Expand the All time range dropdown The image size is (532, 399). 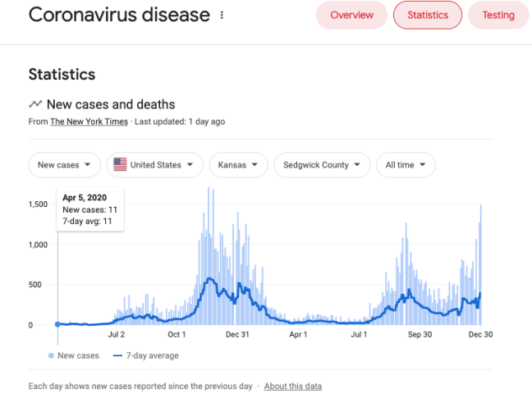406,164
